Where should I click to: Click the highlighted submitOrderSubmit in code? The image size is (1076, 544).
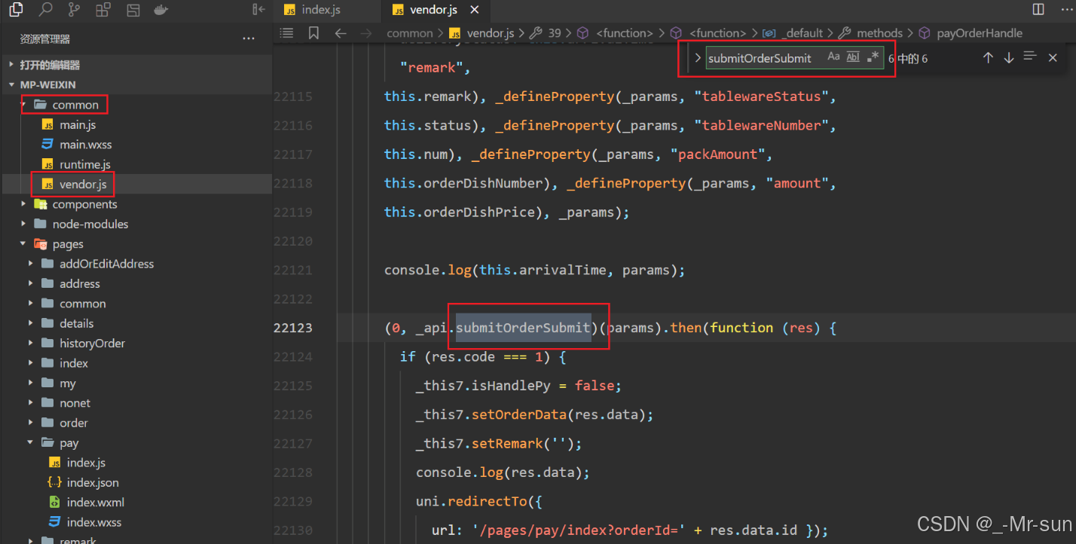click(x=524, y=328)
